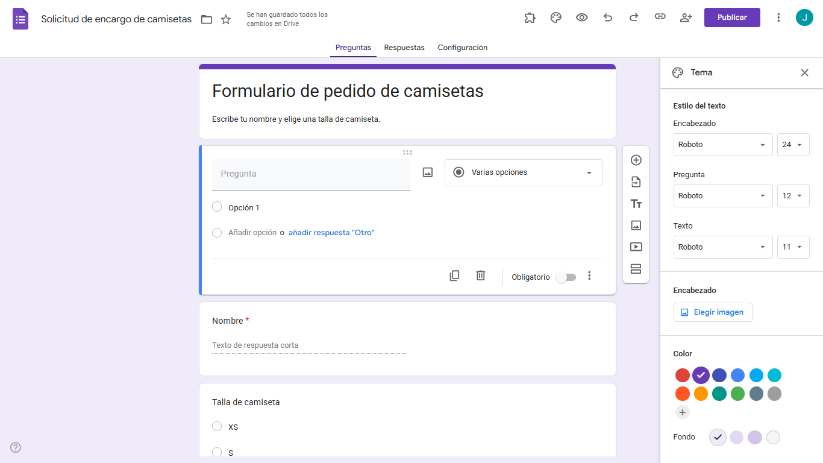Open form preview with the eye icon
823x463 pixels.
(581, 17)
